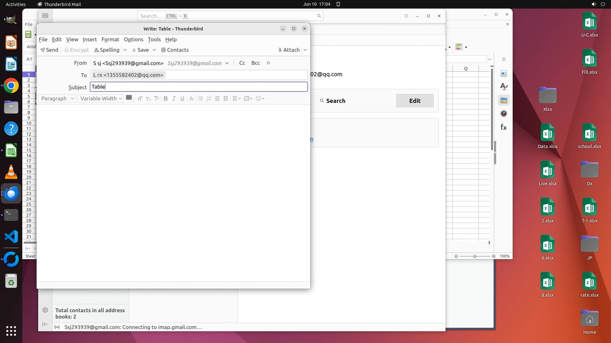Click the Send button

point(49,50)
